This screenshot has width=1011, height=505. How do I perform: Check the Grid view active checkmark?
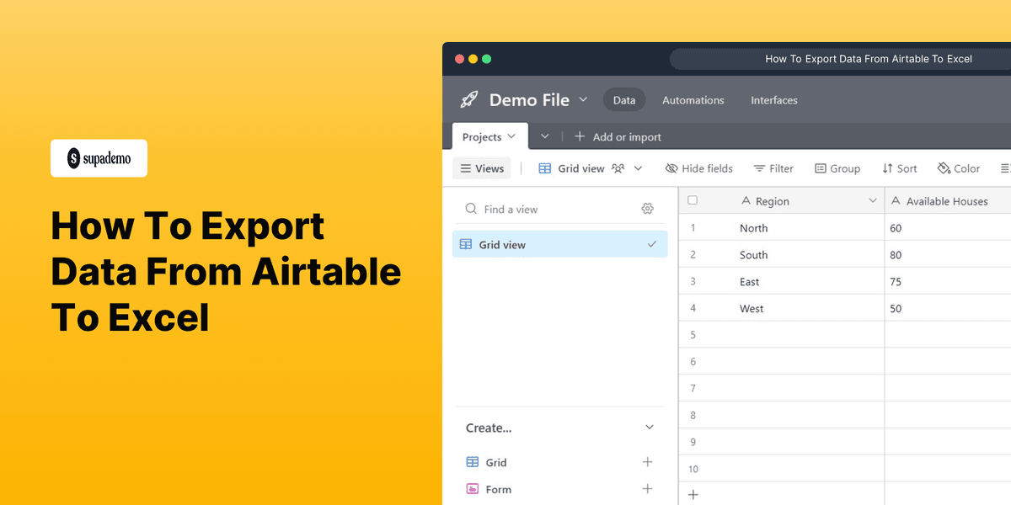pyautogui.click(x=651, y=244)
